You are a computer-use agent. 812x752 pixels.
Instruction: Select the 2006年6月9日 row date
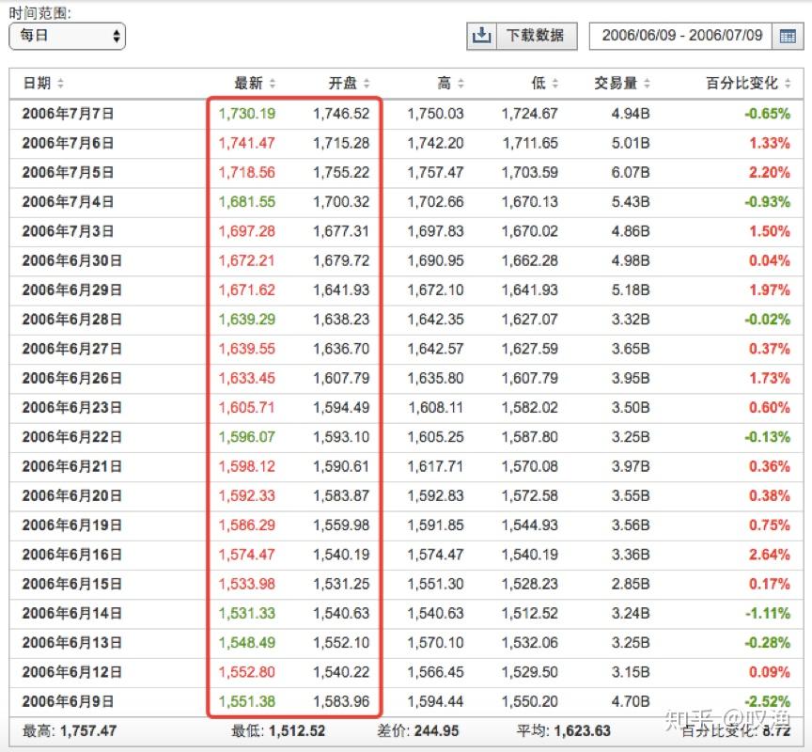(x=68, y=702)
